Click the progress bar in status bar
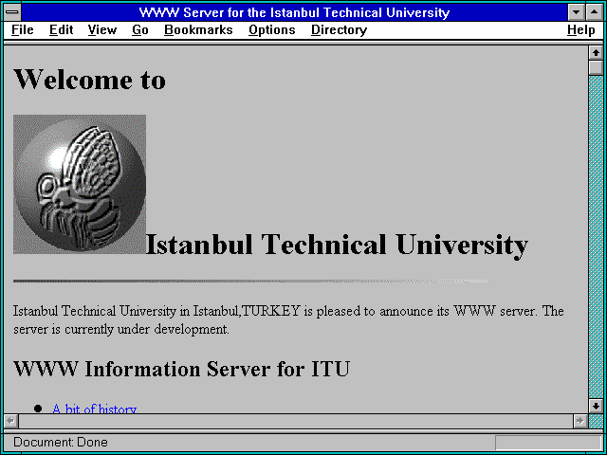 (x=548, y=443)
